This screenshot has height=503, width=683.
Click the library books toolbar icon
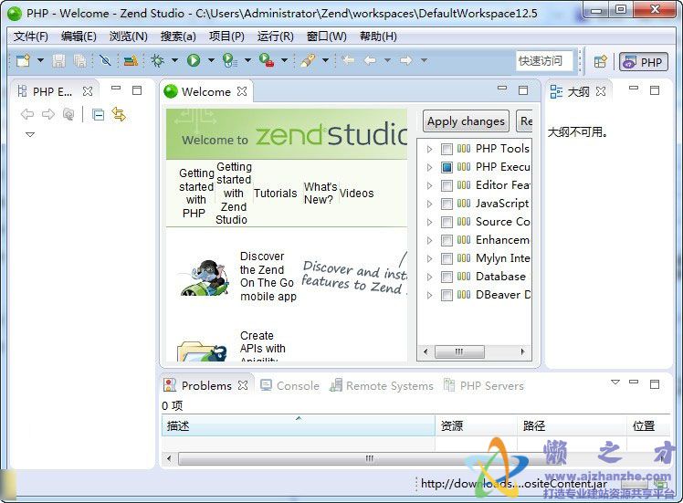(131, 60)
